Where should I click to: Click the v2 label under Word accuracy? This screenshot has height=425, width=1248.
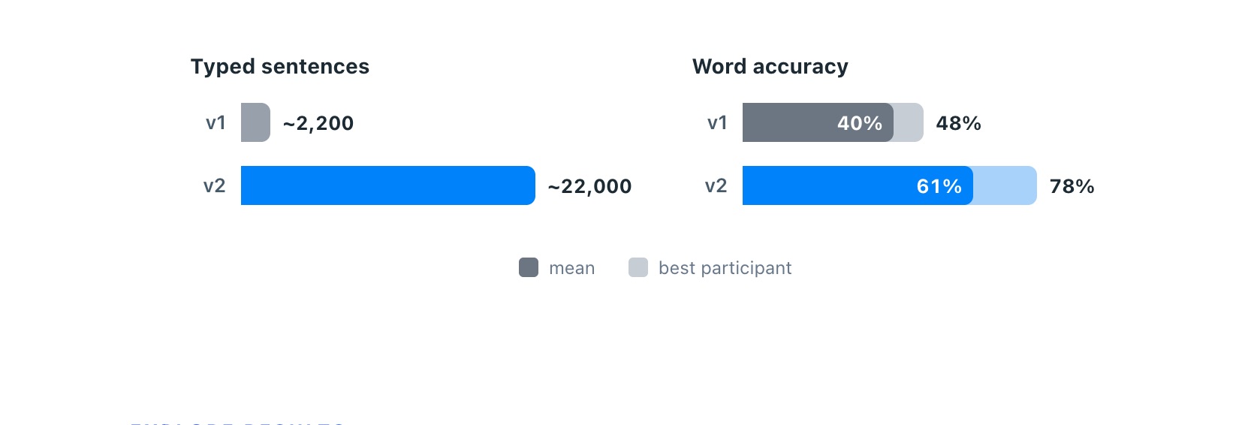(716, 186)
